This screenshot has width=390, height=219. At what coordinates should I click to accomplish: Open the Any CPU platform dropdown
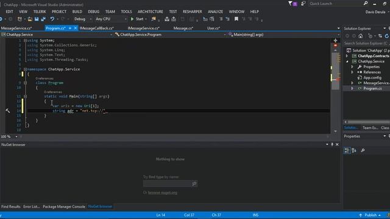click(x=111, y=19)
